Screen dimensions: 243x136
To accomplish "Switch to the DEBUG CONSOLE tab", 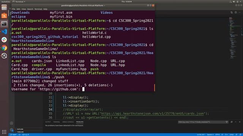I will point(68,122).
